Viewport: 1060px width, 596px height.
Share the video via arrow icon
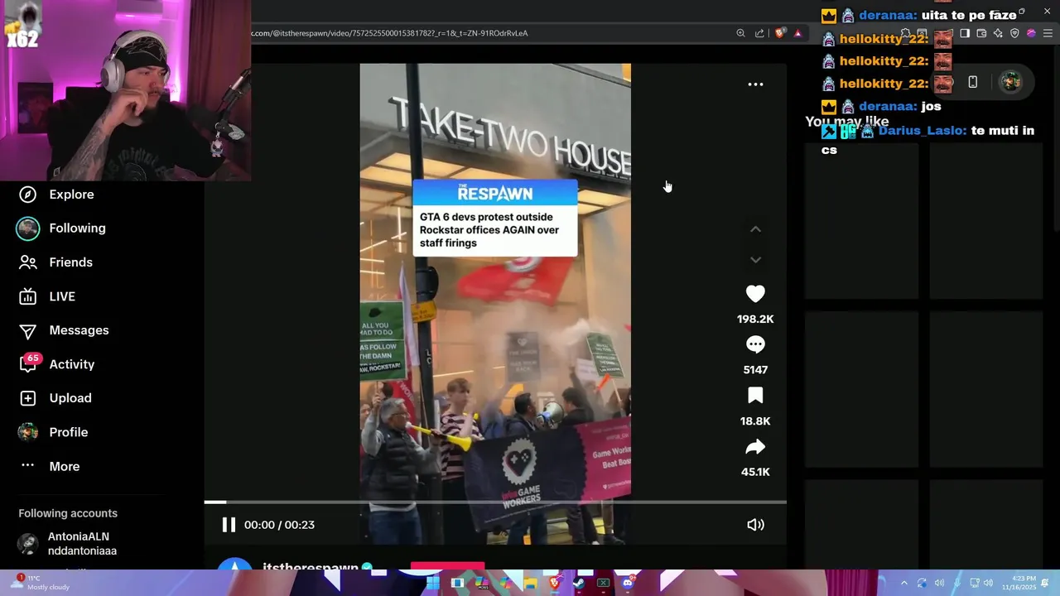755,447
